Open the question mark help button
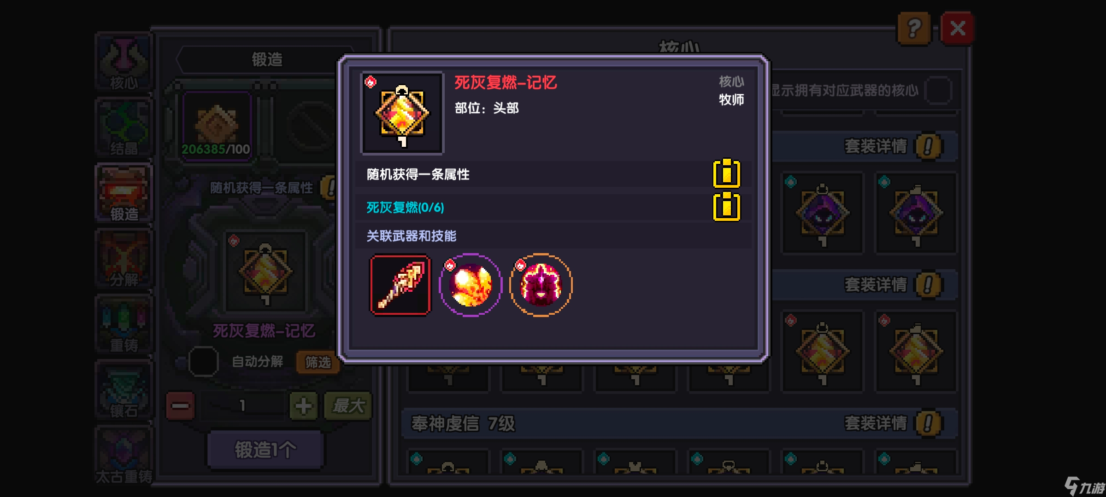Viewport: 1106px width, 497px height. [914, 29]
